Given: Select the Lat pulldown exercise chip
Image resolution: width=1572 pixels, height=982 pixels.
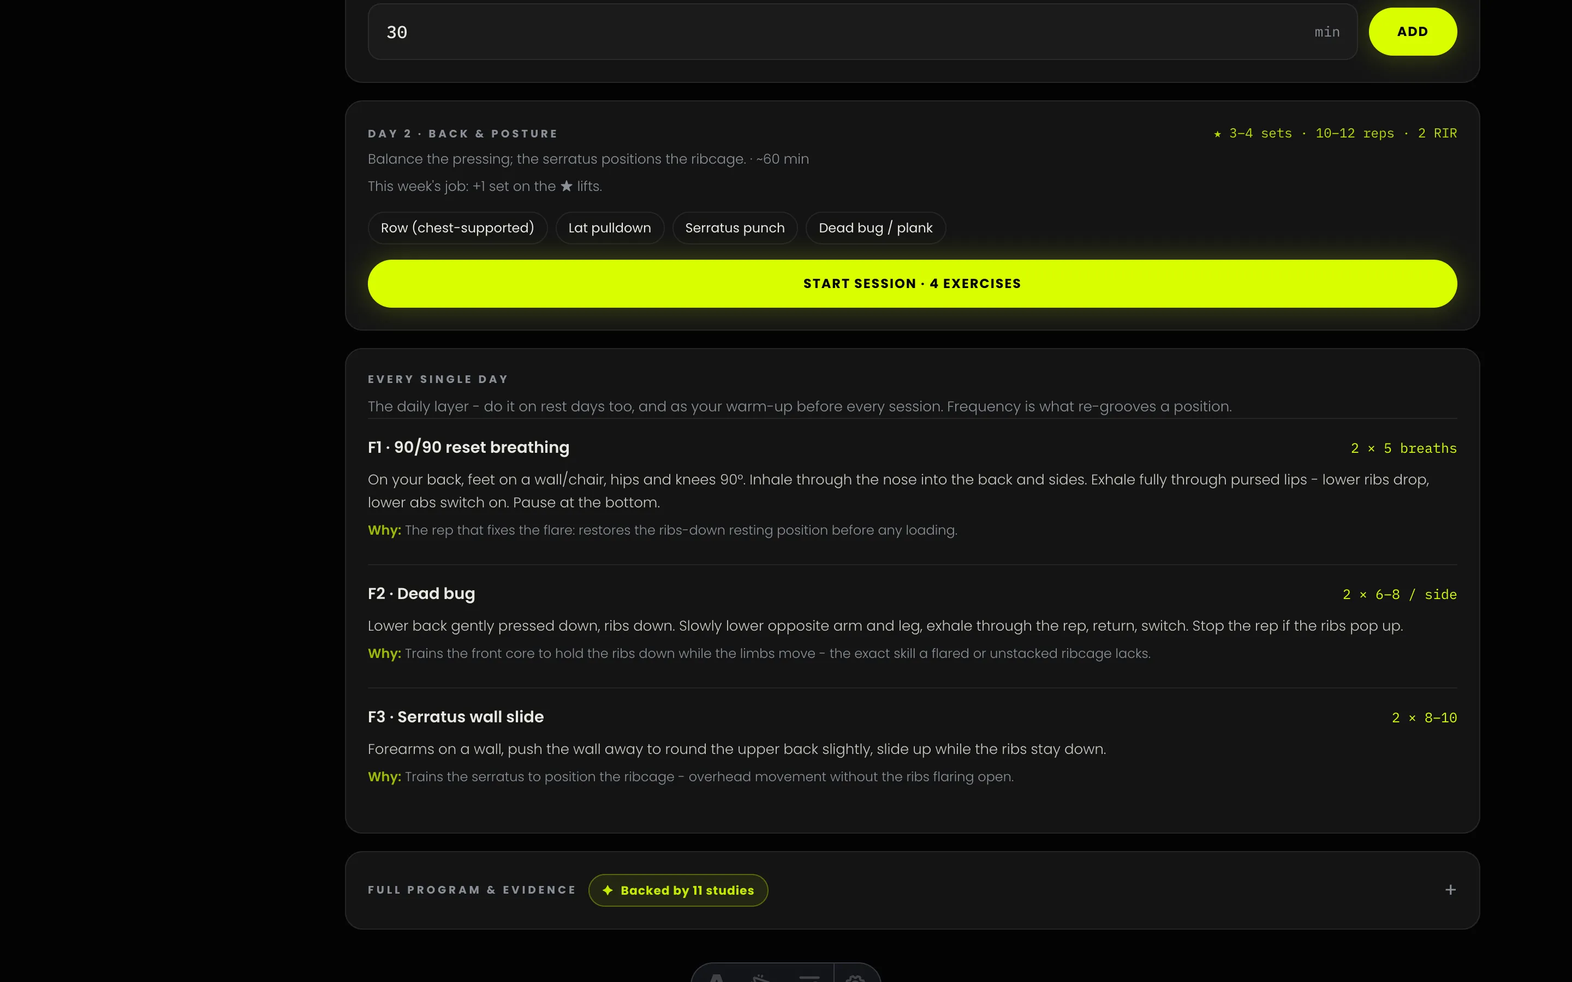Looking at the screenshot, I should pyautogui.click(x=609, y=228).
